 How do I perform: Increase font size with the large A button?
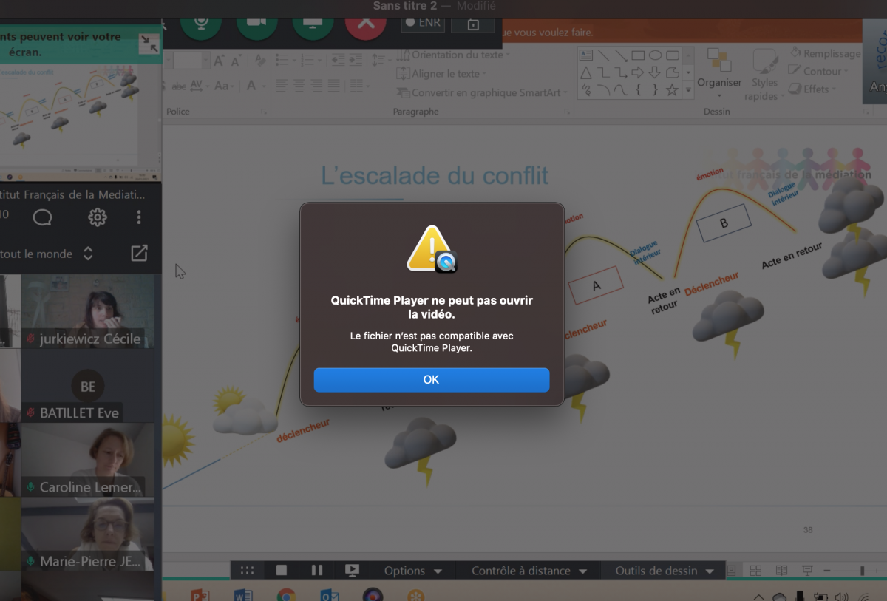[x=220, y=61]
